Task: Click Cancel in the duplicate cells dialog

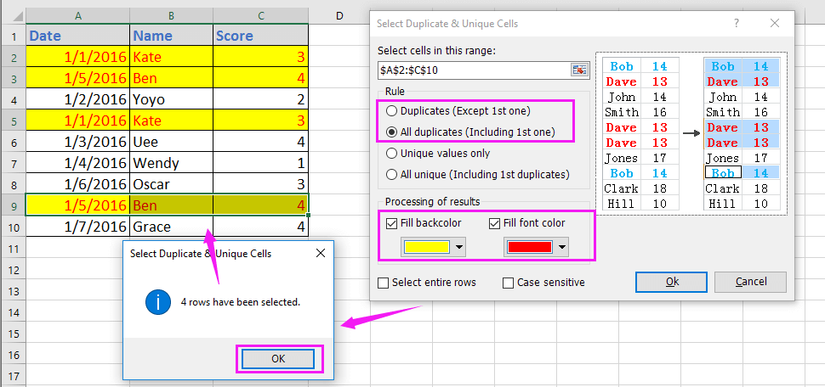Action: [x=750, y=282]
